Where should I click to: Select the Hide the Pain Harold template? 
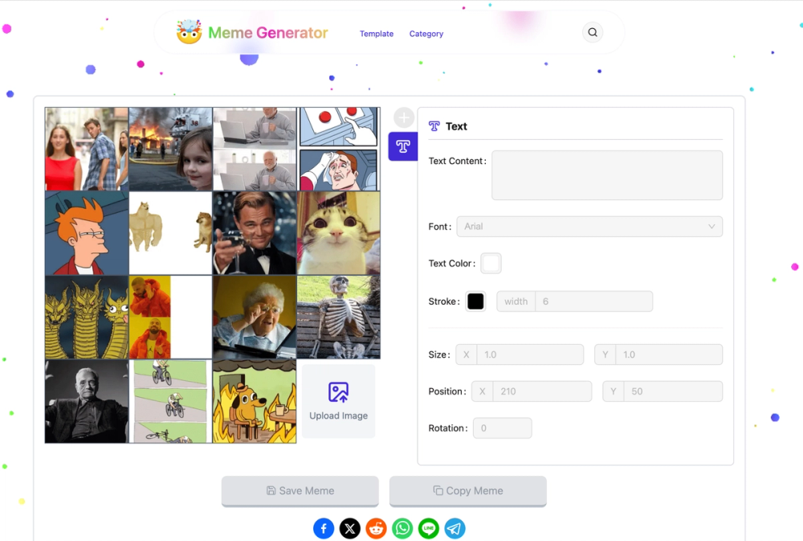255,150
